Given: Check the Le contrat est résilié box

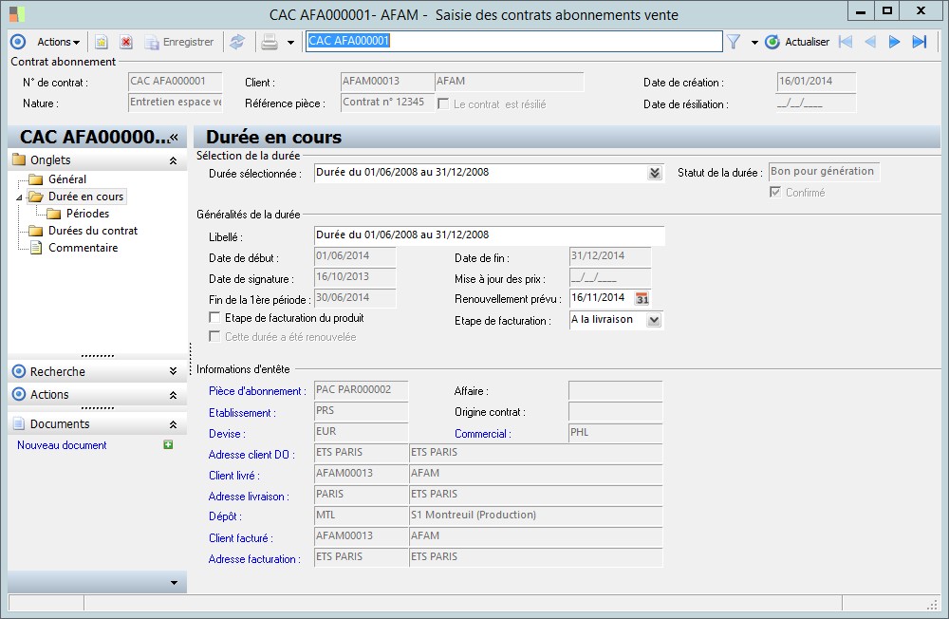Looking at the screenshot, I should [443, 103].
